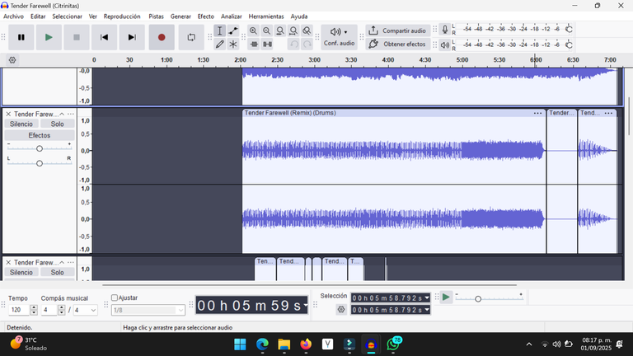Image resolution: width=633 pixels, height=356 pixels.
Task: Open WhatsApp from the taskbar
Action: pos(393,344)
